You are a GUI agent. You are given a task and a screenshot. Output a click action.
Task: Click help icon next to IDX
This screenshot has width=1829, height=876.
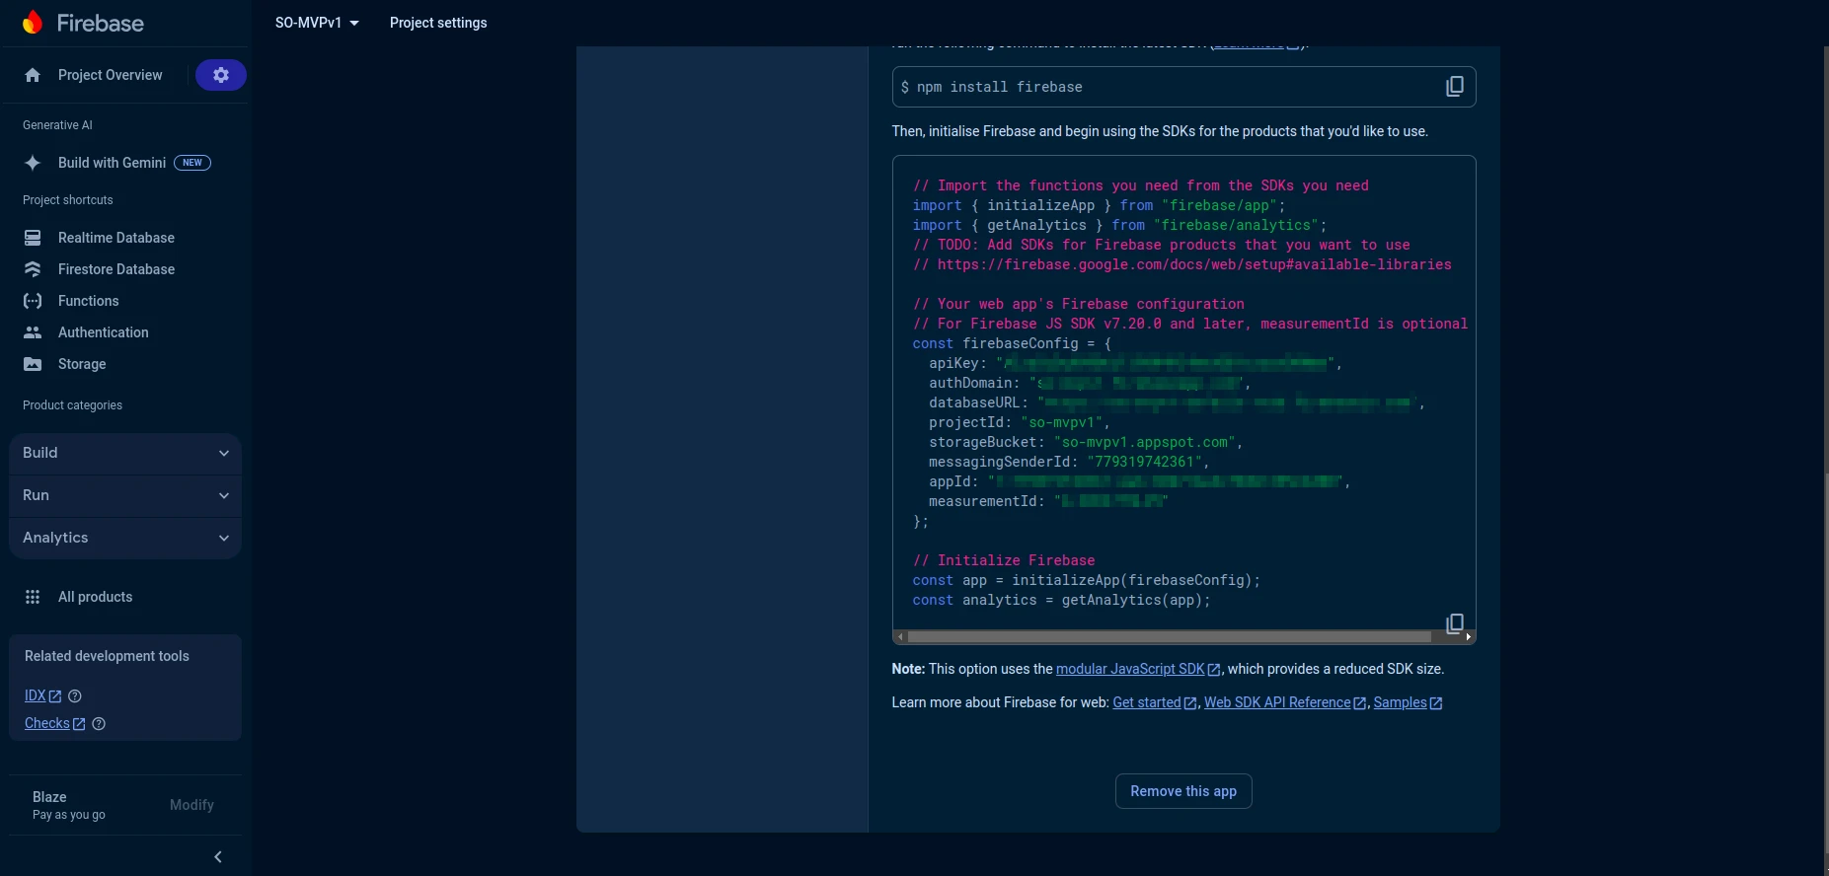75,695
